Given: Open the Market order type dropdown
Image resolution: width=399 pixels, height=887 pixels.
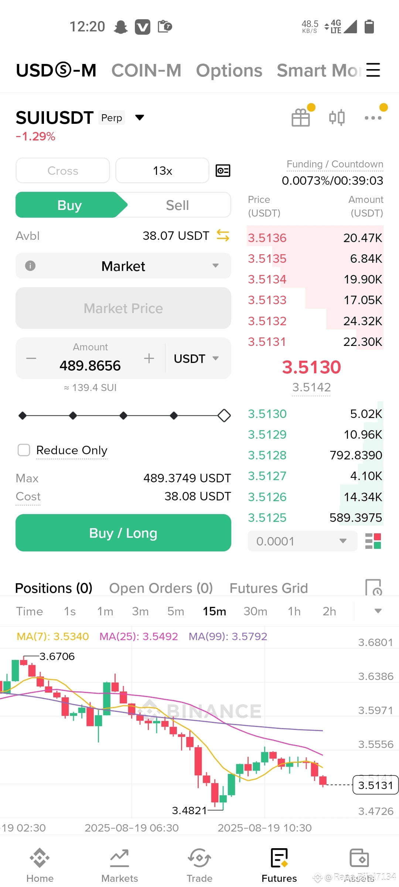Looking at the screenshot, I should pyautogui.click(x=123, y=266).
